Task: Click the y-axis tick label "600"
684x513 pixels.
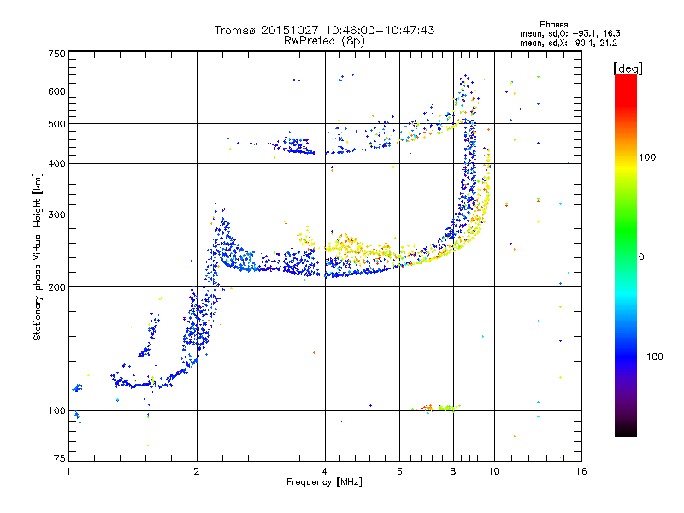Action: point(56,91)
